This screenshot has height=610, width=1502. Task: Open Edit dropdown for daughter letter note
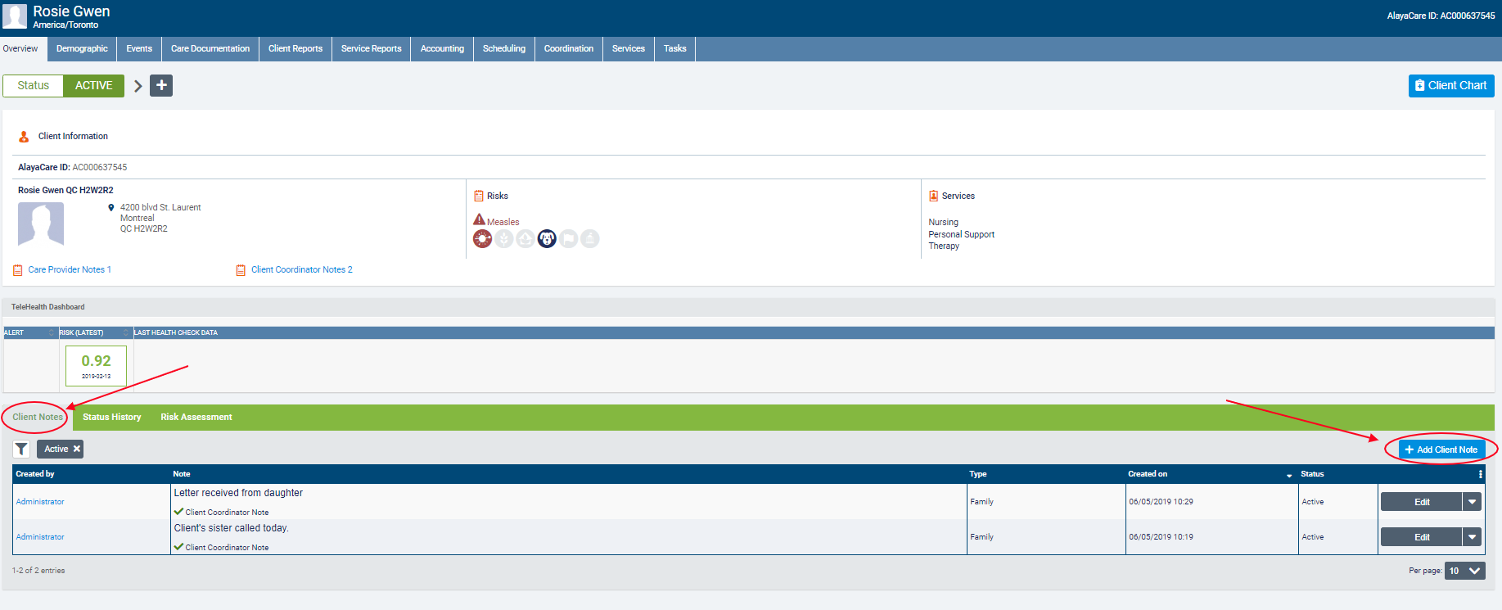coord(1472,502)
